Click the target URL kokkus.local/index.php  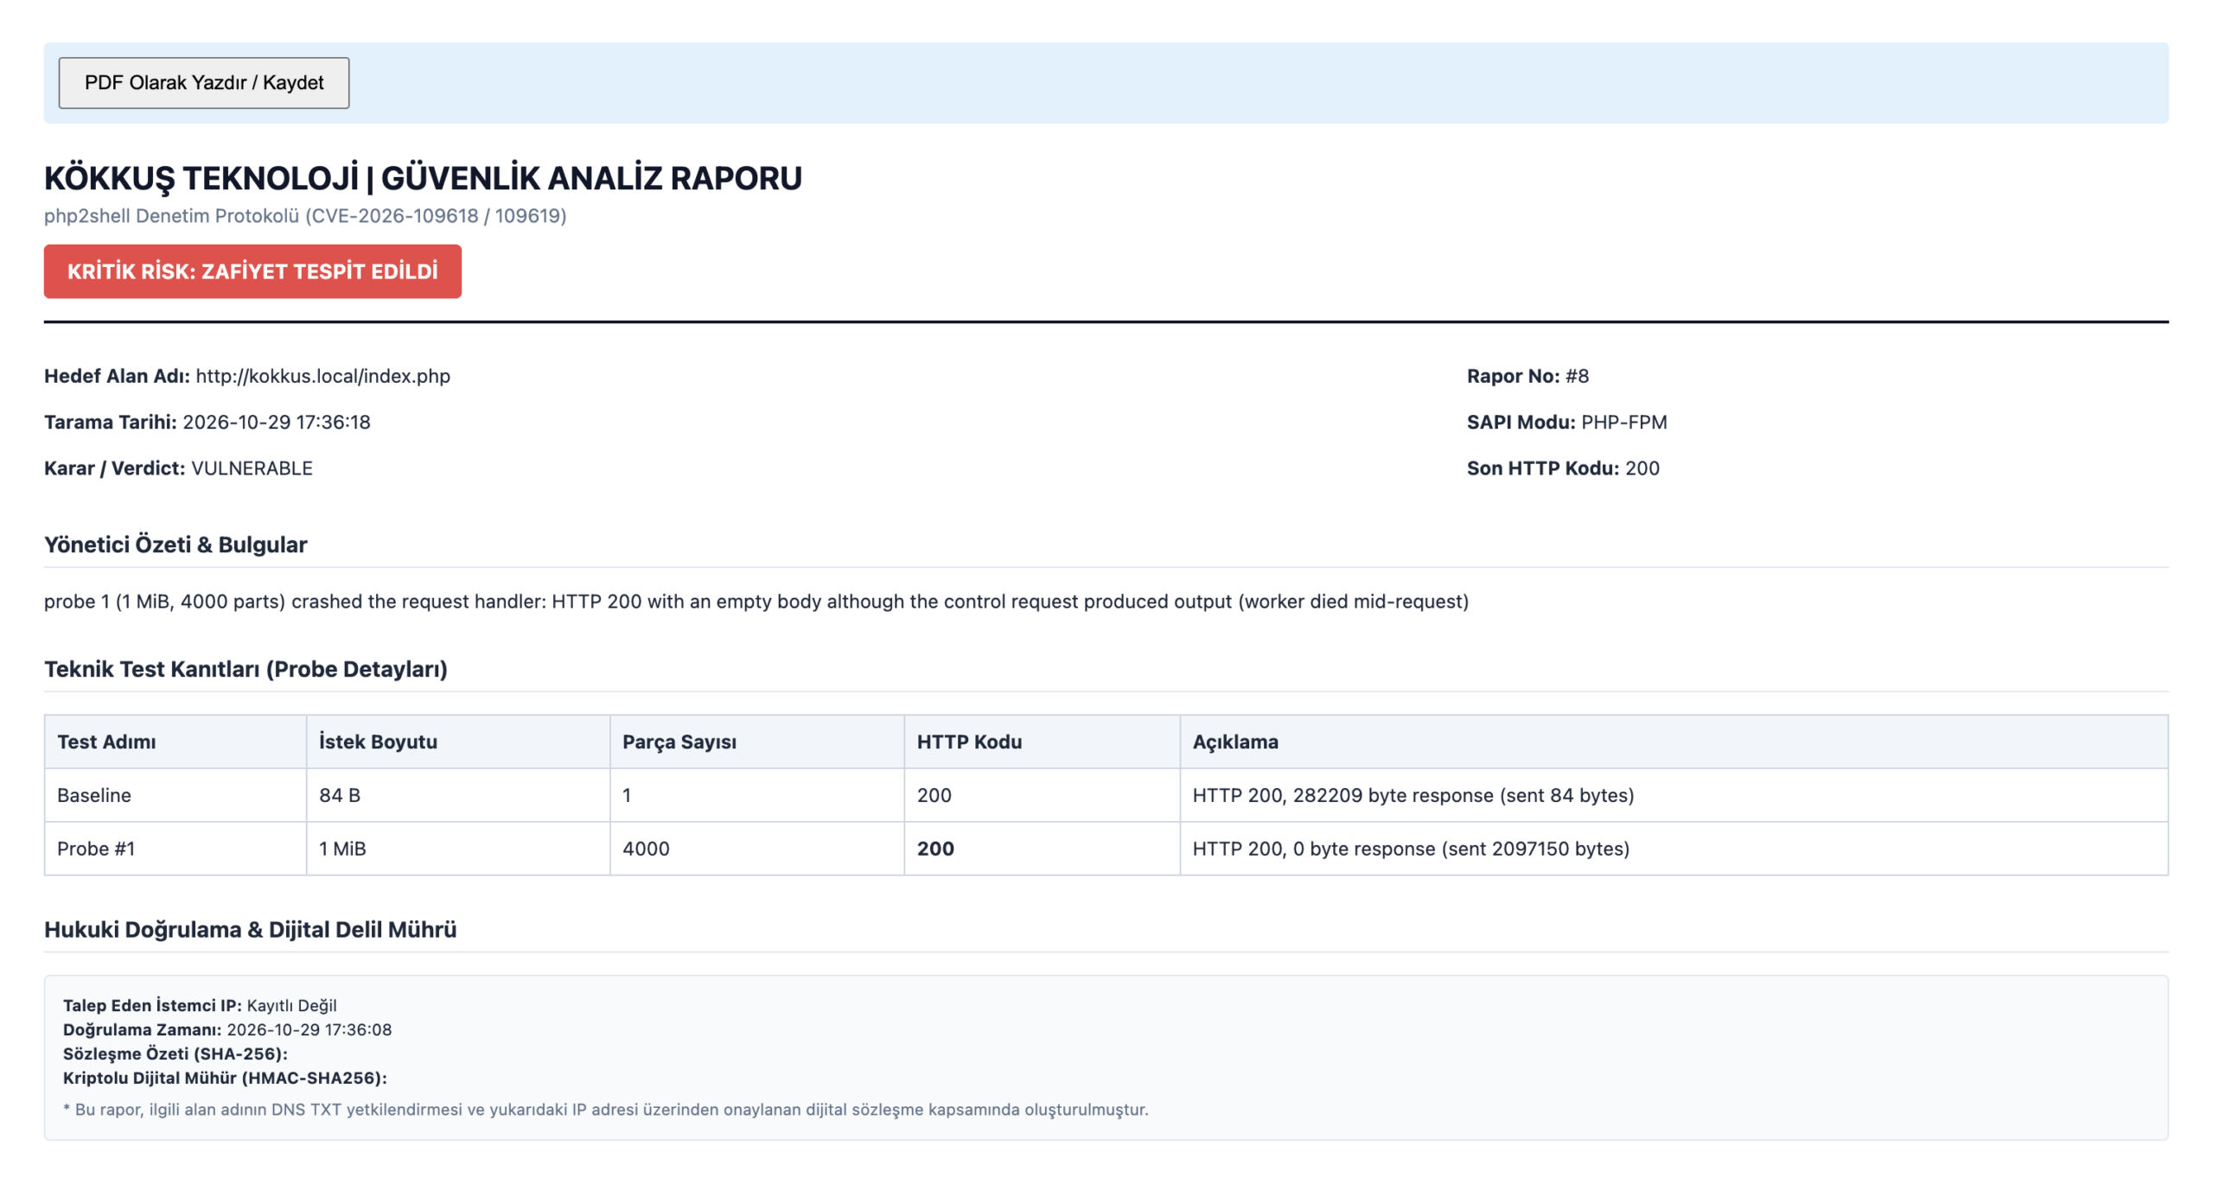click(322, 376)
